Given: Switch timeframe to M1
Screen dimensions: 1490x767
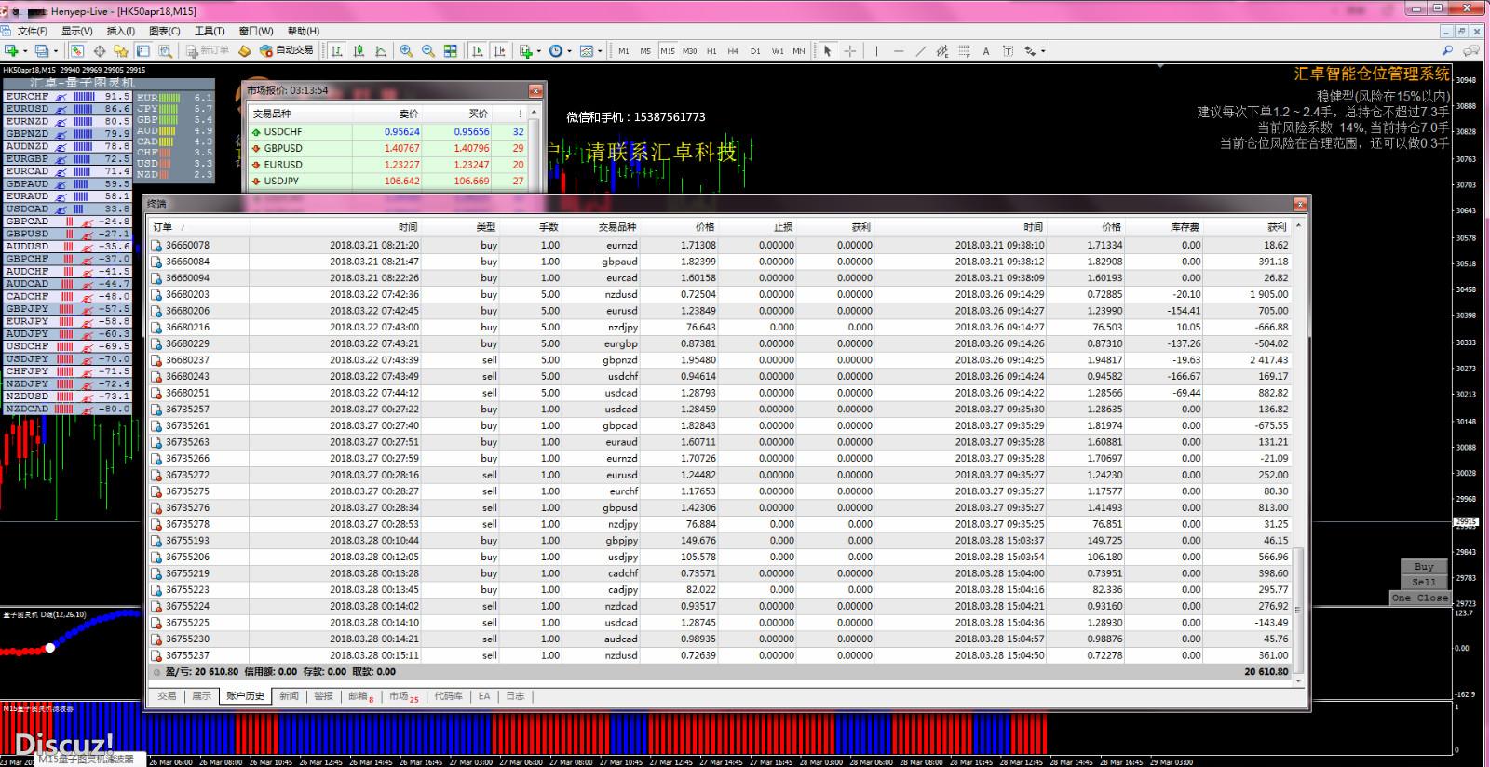Looking at the screenshot, I should 624,51.
